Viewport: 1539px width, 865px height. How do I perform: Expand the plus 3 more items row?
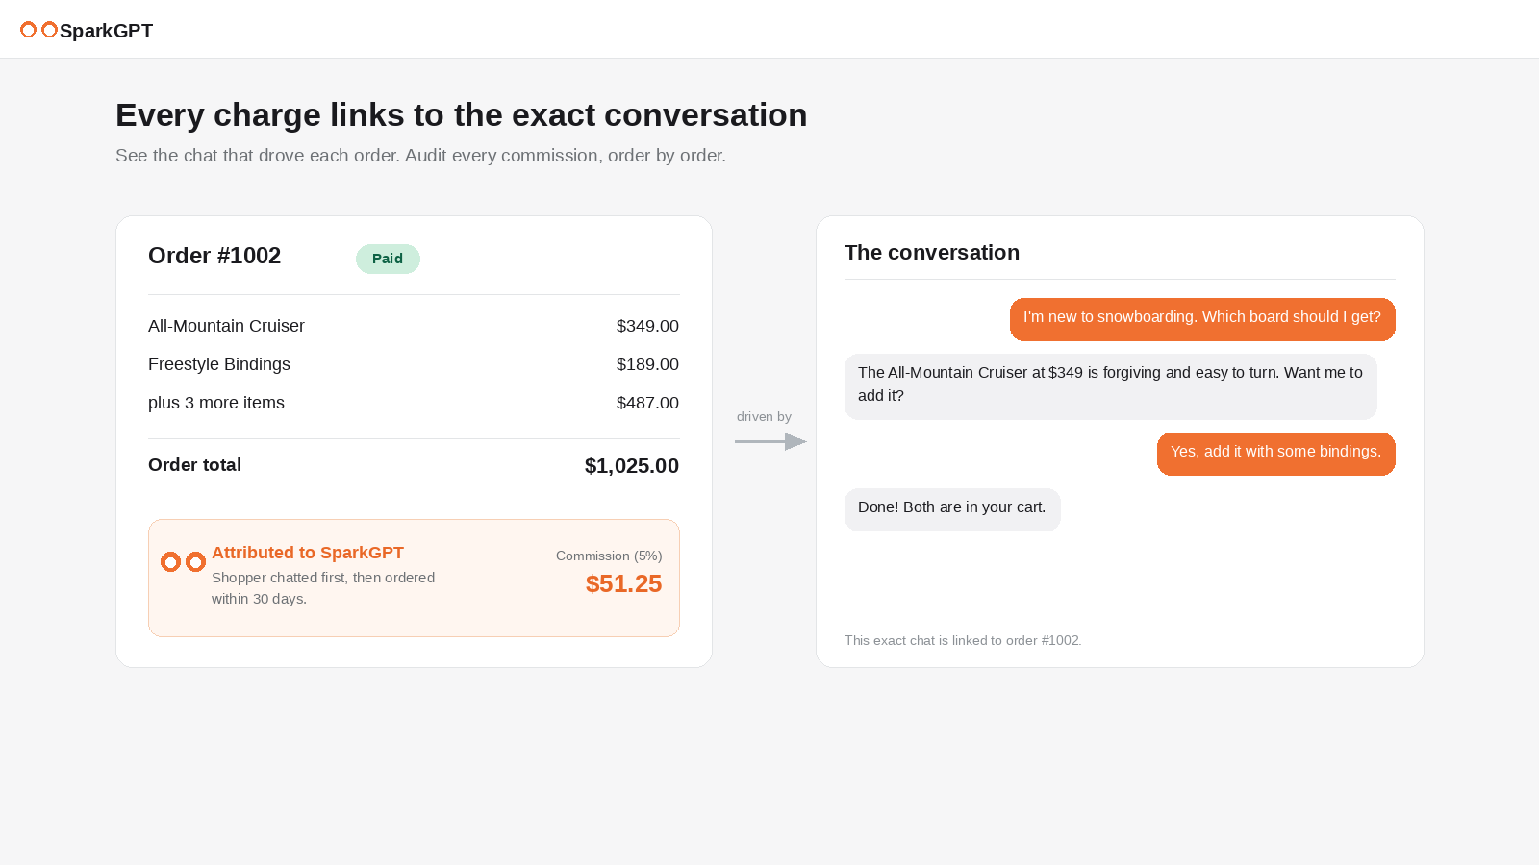pos(414,403)
